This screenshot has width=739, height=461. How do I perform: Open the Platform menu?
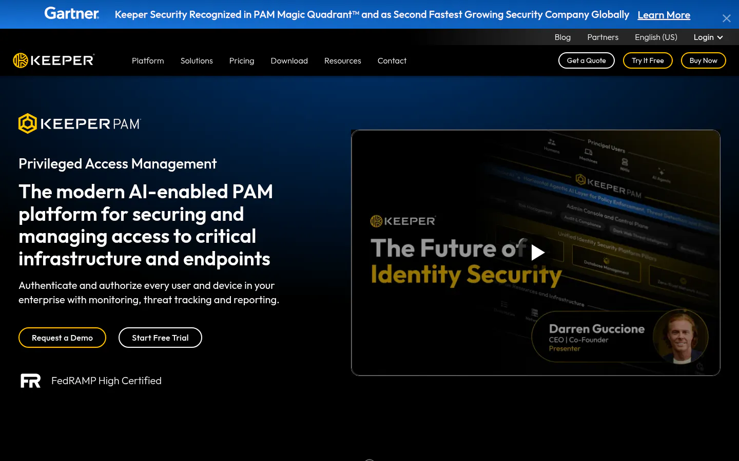point(148,60)
